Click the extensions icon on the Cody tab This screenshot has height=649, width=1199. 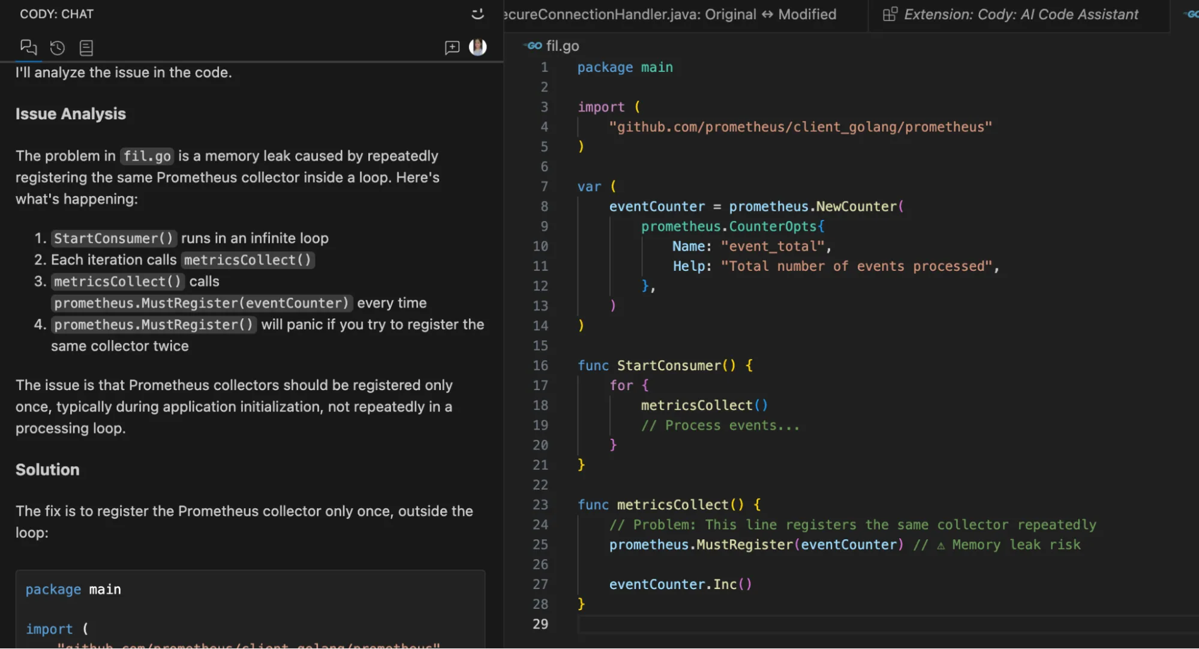click(x=890, y=14)
